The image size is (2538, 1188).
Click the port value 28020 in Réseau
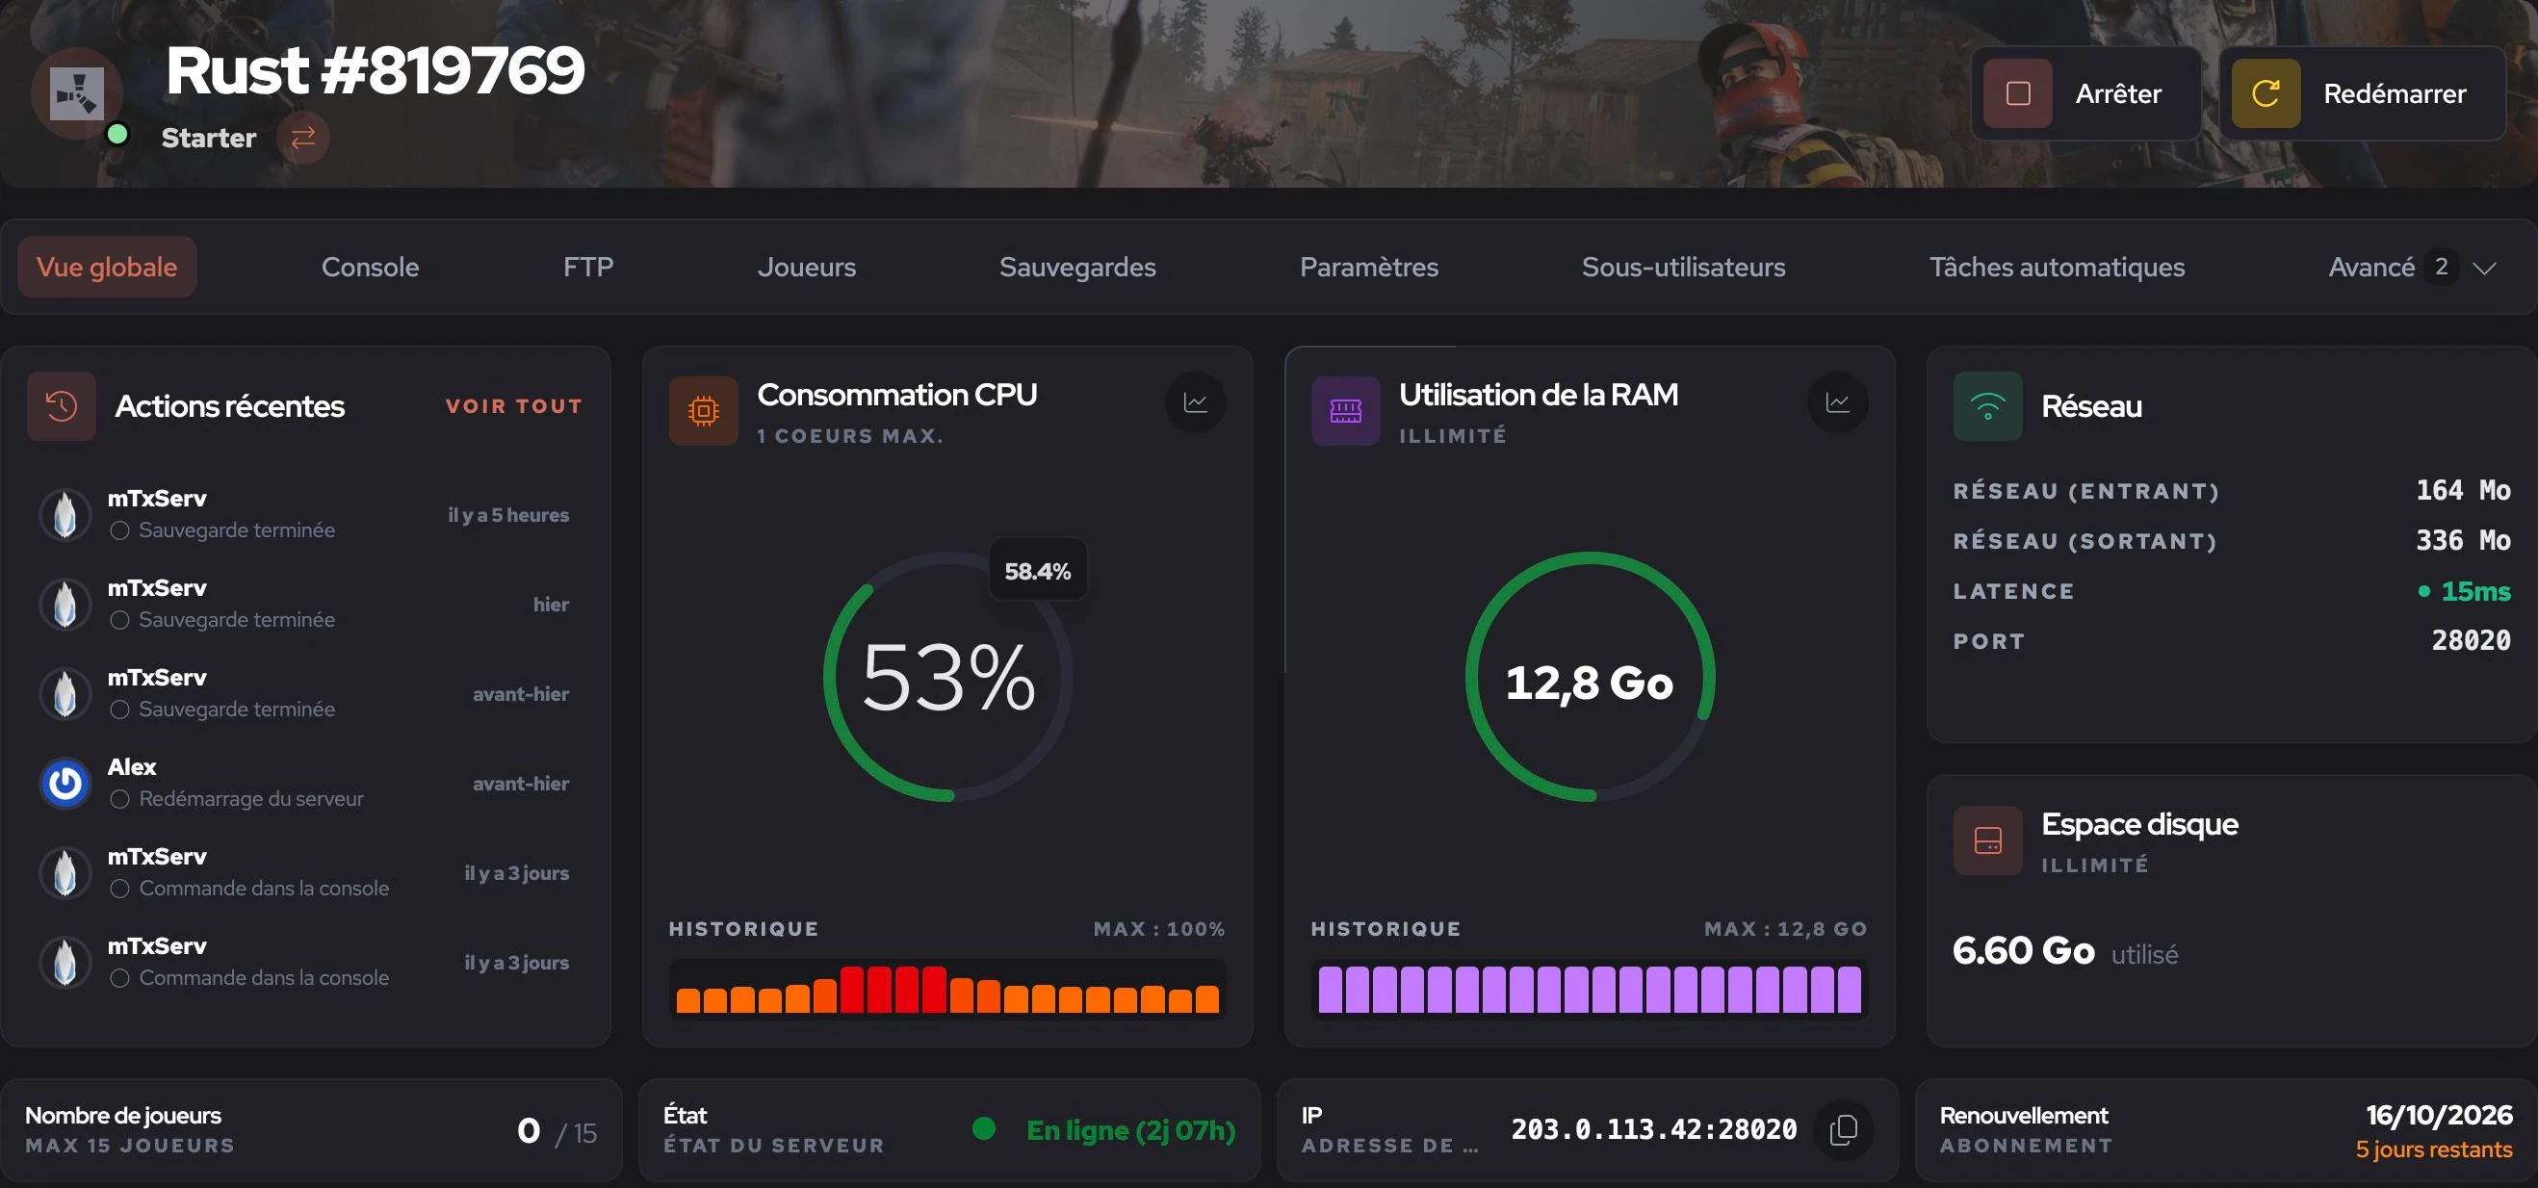click(2471, 641)
